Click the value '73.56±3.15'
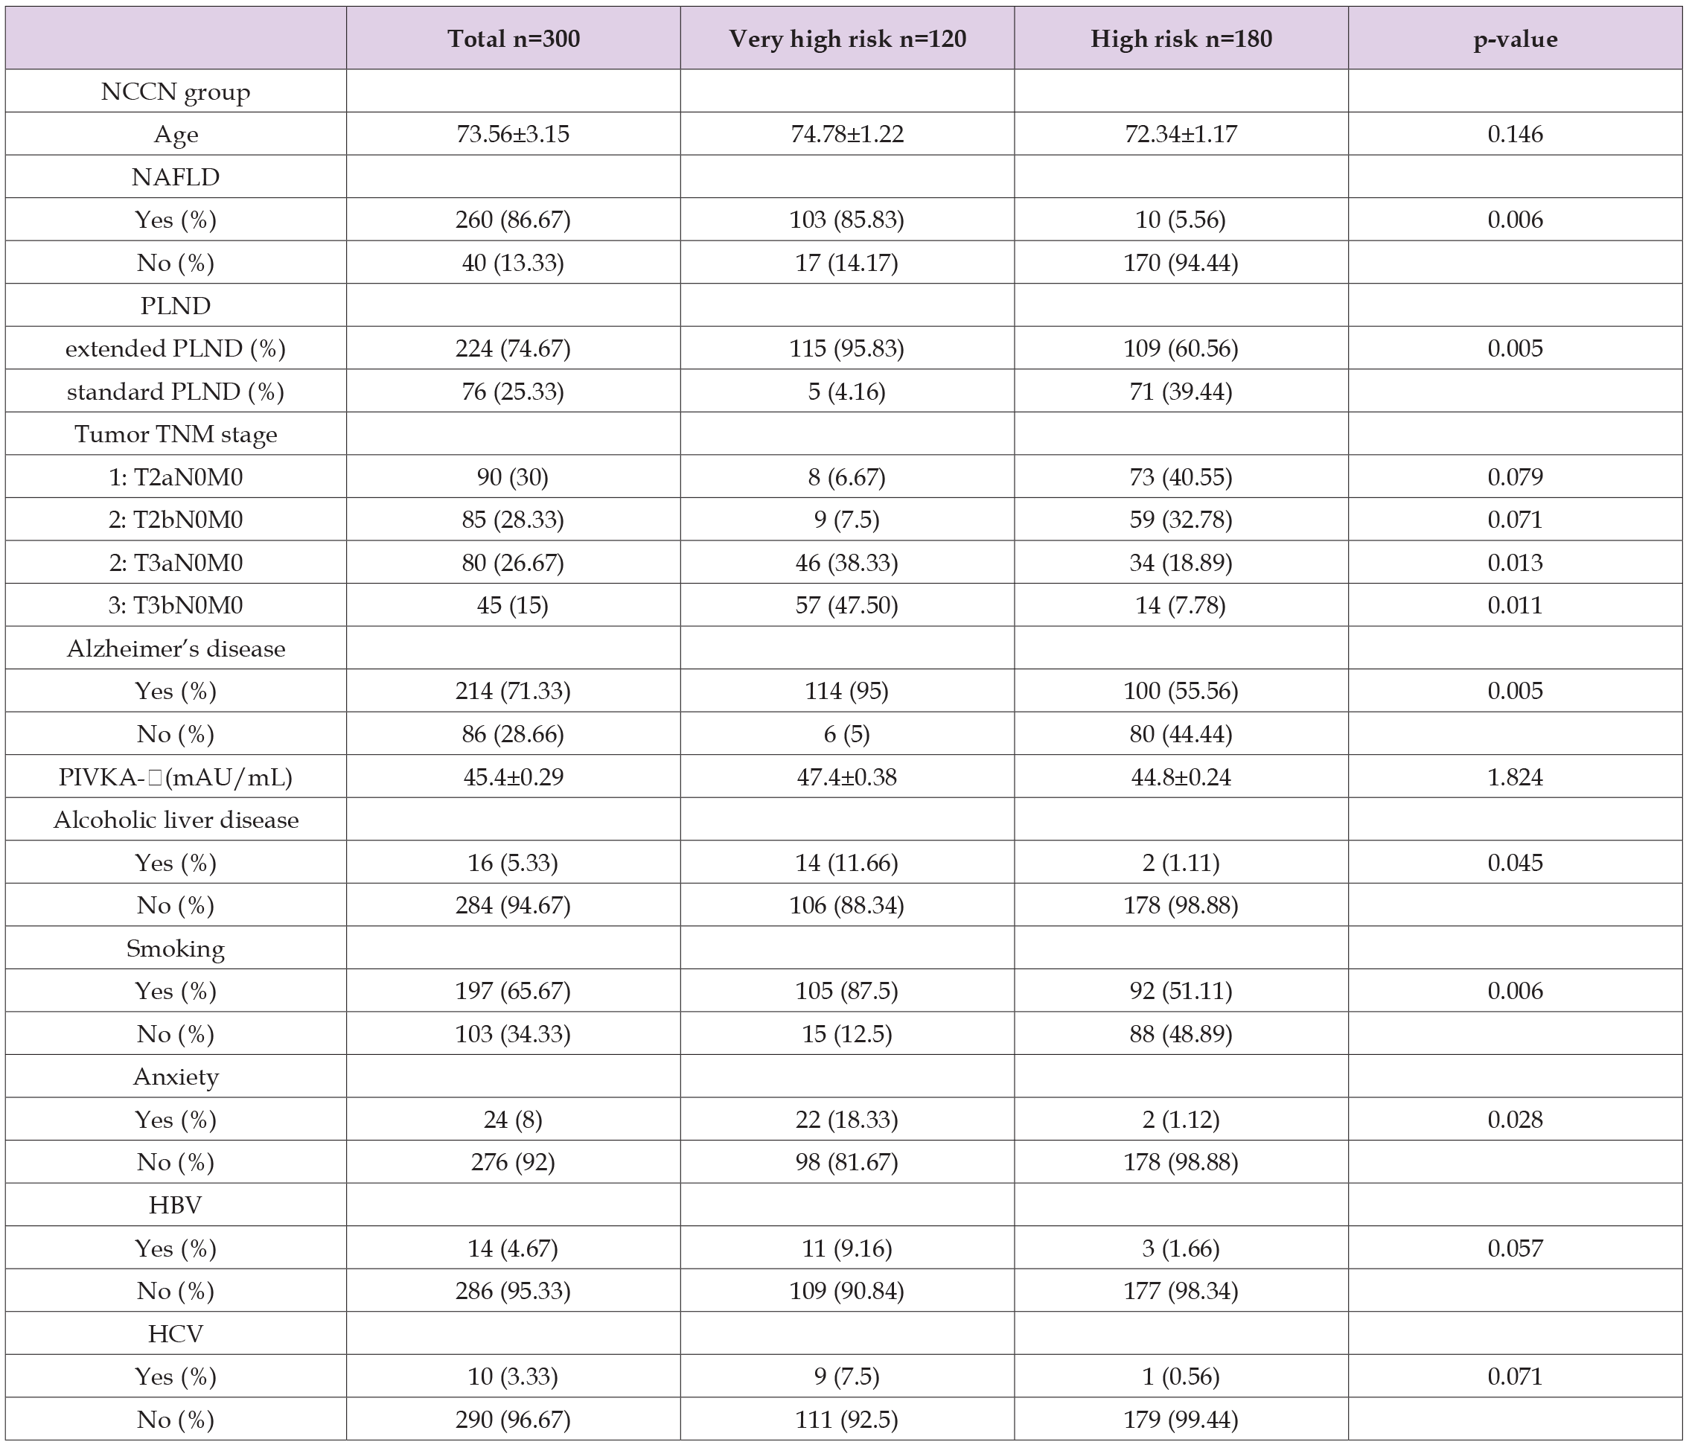Viewport: 1689px width, 1442px height. 514,134
